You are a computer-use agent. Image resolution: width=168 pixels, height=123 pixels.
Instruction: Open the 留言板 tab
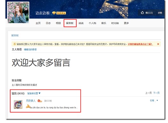(70, 23)
